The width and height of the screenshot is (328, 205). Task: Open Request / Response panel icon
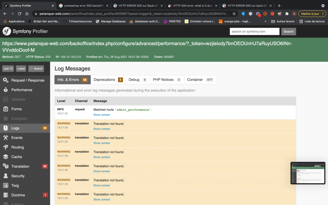[6, 80]
